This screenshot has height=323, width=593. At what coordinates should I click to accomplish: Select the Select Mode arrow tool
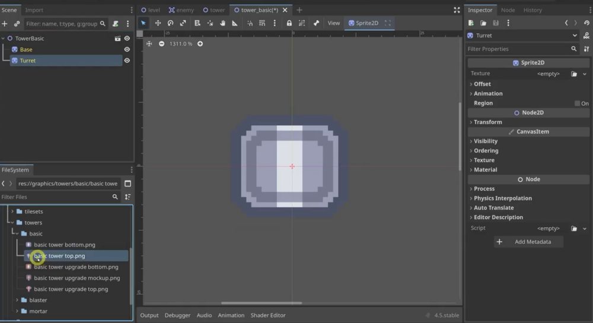click(144, 23)
